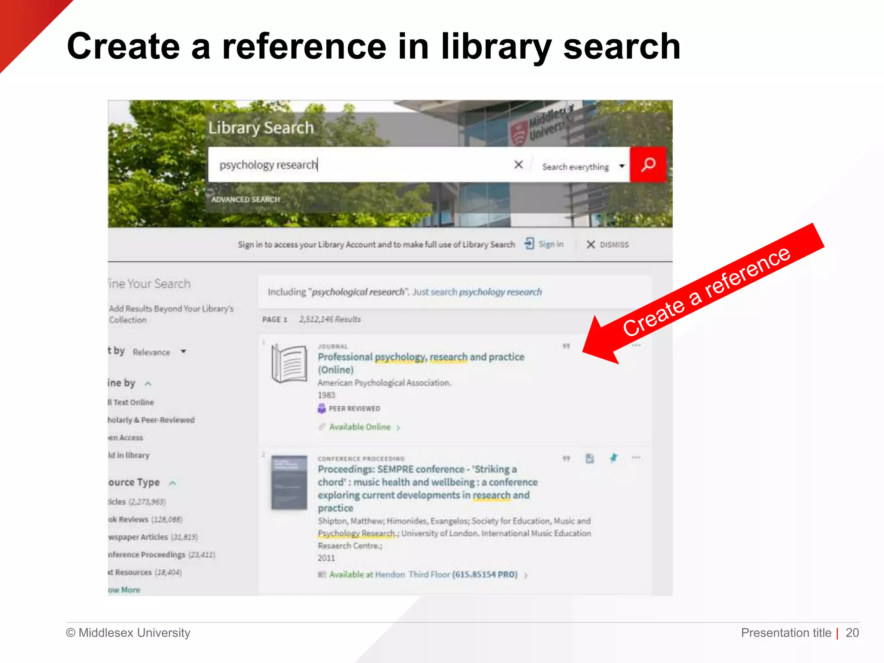Pin the SEMPRE conference proceedings record
The image size is (884, 663).
pos(613,458)
